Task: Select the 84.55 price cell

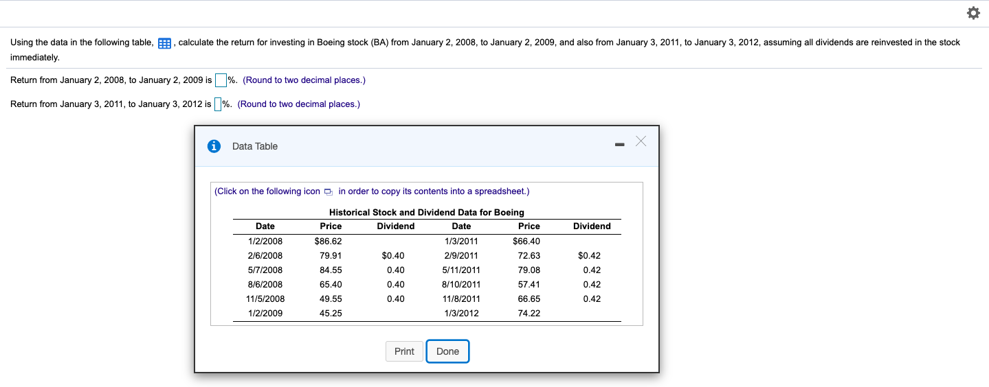Action: [x=331, y=270]
